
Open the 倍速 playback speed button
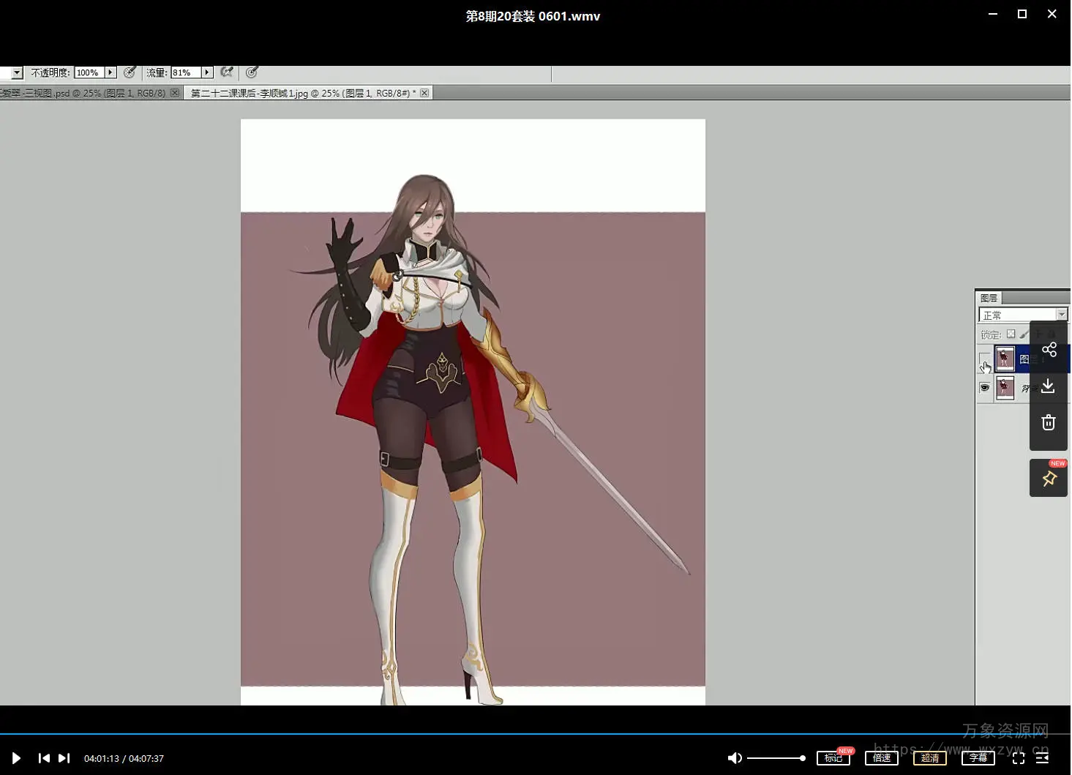(x=881, y=758)
